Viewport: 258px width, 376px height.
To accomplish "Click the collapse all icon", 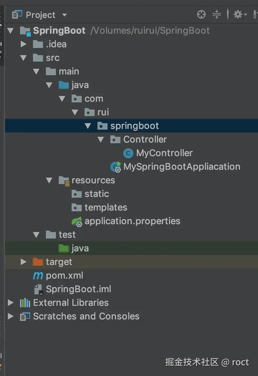I will click(216, 15).
